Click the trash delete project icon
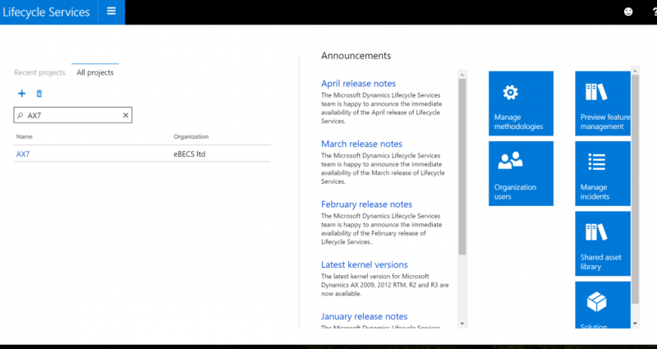The width and height of the screenshot is (657, 349). point(39,94)
